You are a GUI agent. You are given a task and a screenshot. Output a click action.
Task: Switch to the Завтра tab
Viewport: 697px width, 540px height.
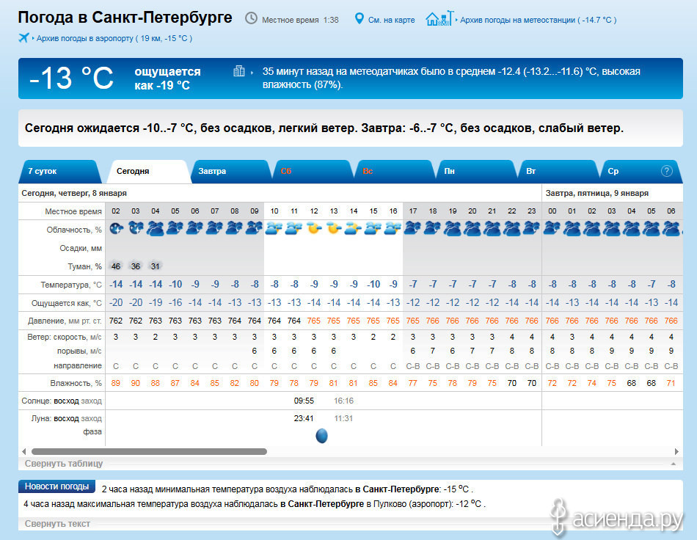(x=212, y=171)
